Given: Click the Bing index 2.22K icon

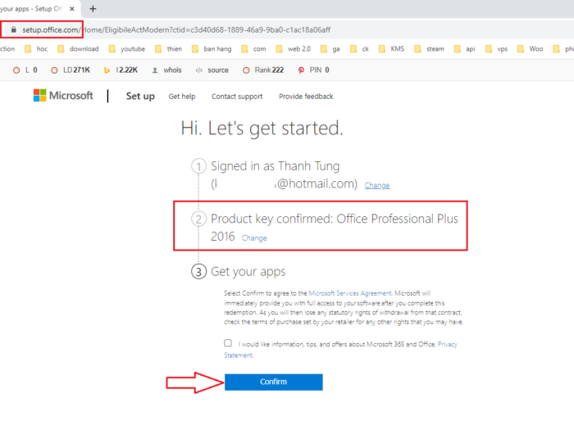Looking at the screenshot, I should pyautogui.click(x=107, y=70).
